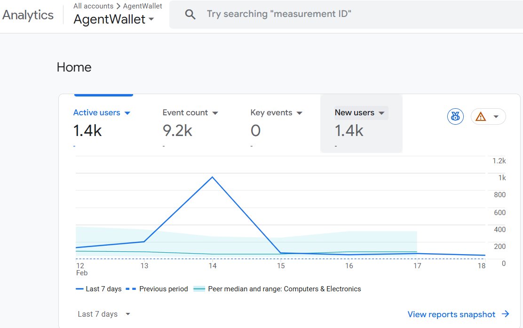The height and width of the screenshot is (328, 523).
Task: Click the 15 x-axis date label
Action: [281, 266]
